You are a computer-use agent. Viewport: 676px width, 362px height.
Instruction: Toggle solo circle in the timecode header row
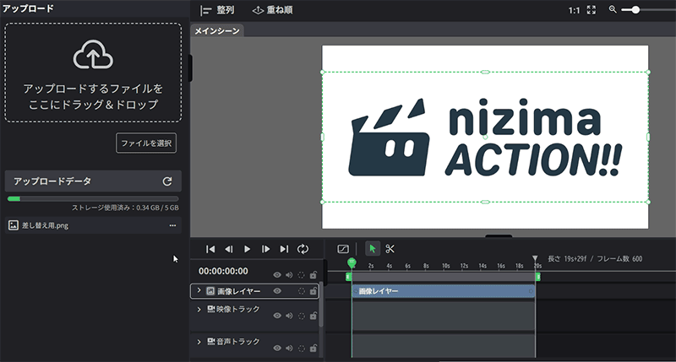point(302,275)
